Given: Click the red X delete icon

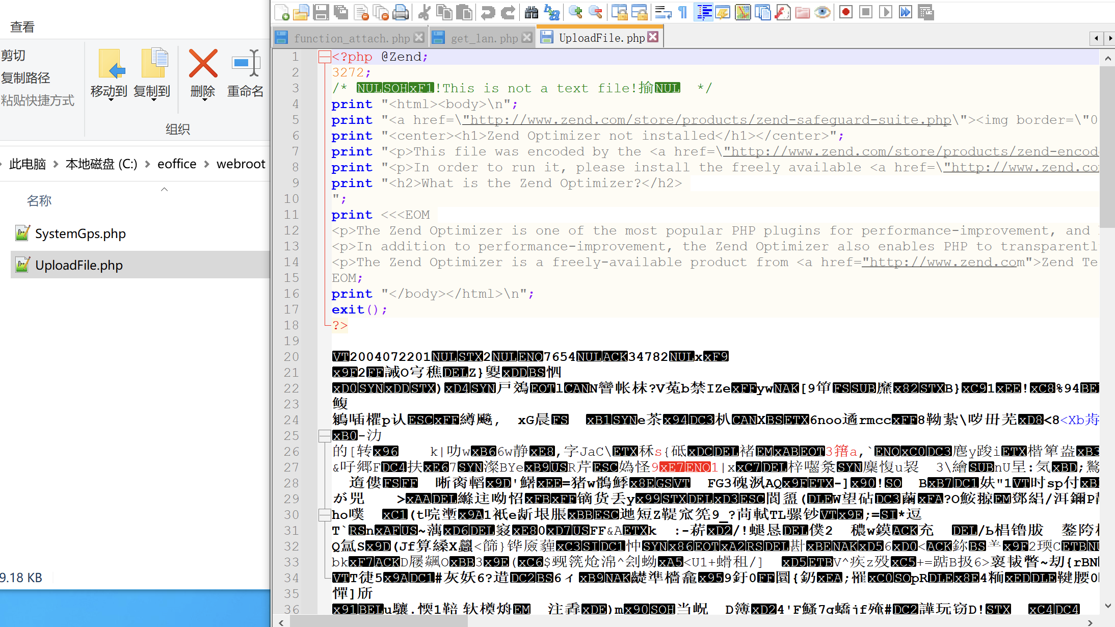Looking at the screenshot, I should point(203,64).
